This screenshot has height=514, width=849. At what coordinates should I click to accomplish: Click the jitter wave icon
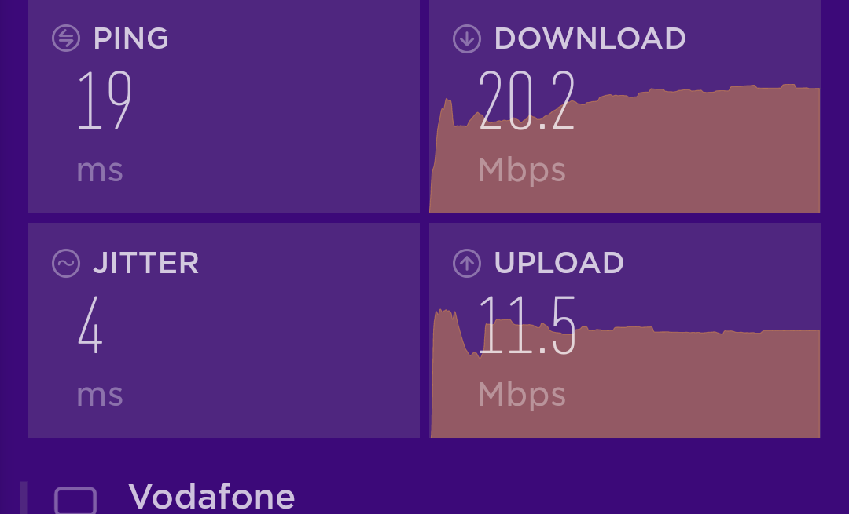(x=66, y=263)
